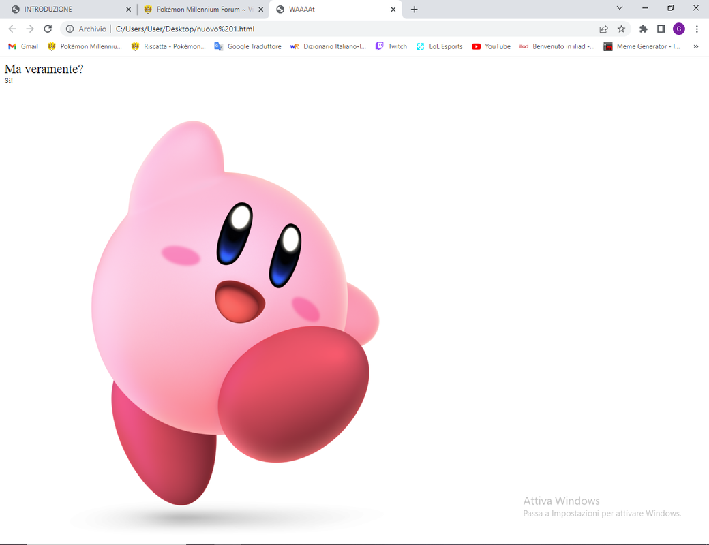This screenshot has height=545, width=709.
Task: Show more bookmarks with double chevron
Action: coord(696,46)
